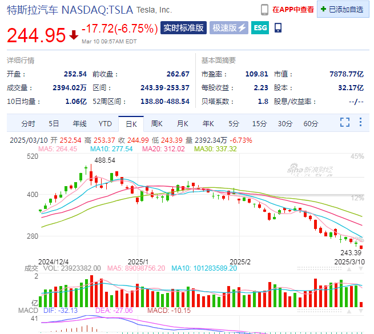Image resolution: width=374 pixels, height=334 pixels.
Task: Click the down arrow in the 成交 volume panel
Action: [361, 269]
